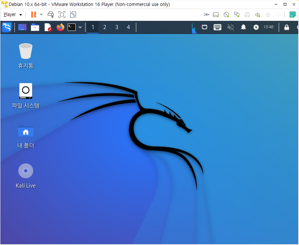Viewport: 299px width, 245px height.
Task: Close the VMware Player window
Action: pos(294,4)
